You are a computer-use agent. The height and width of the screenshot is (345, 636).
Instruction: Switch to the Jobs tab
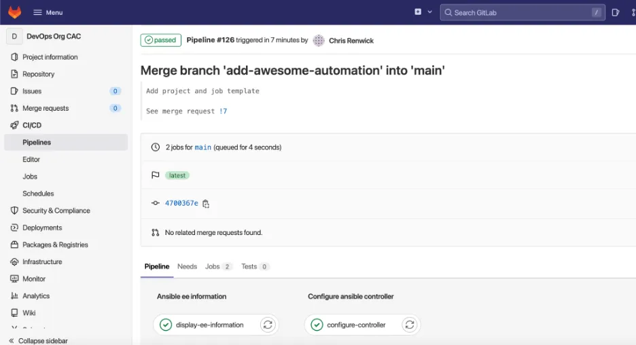point(218,266)
